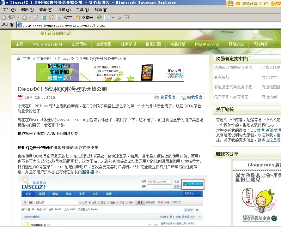The image size is (281, 227).
Task: Expand the forward history dropdown arrow
Action: point(30,17)
